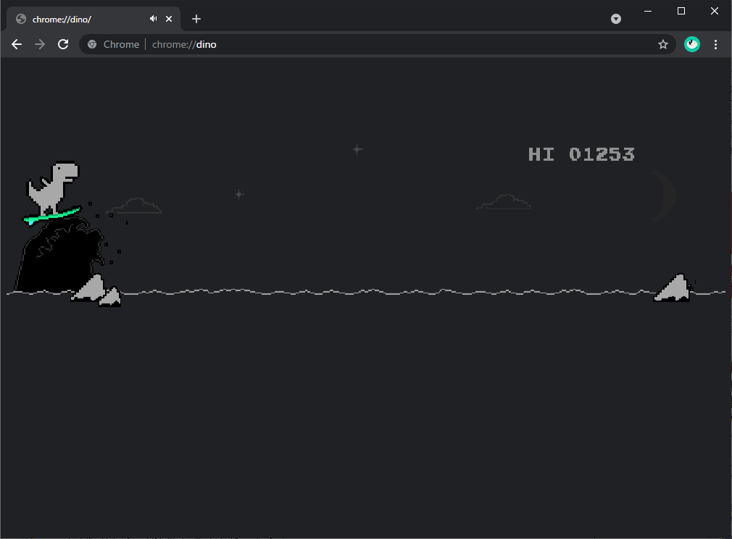The width and height of the screenshot is (732, 539).
Task: Go back using the browser back arrow
Action: pos(17,44)
